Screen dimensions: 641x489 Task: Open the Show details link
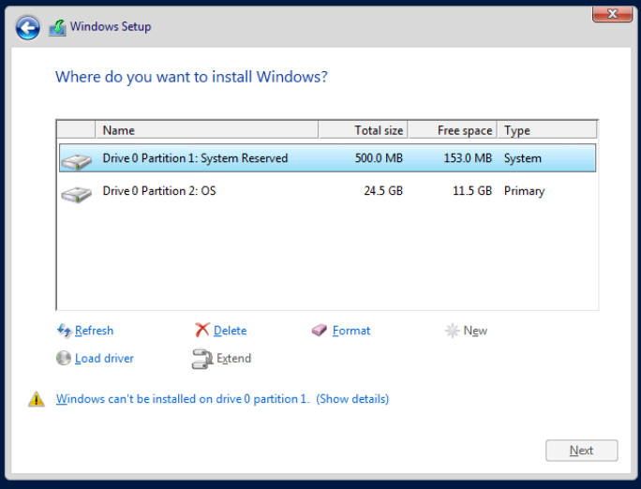point(352,399)
